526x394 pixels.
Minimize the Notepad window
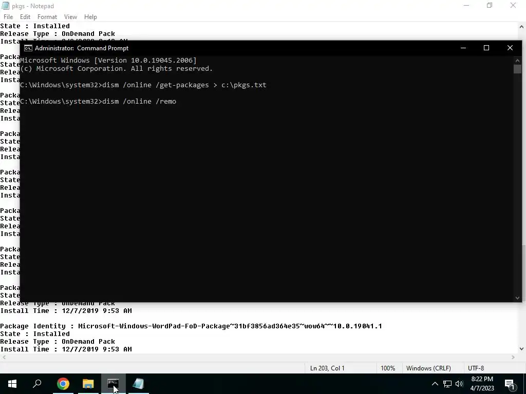tap(466, 6)
